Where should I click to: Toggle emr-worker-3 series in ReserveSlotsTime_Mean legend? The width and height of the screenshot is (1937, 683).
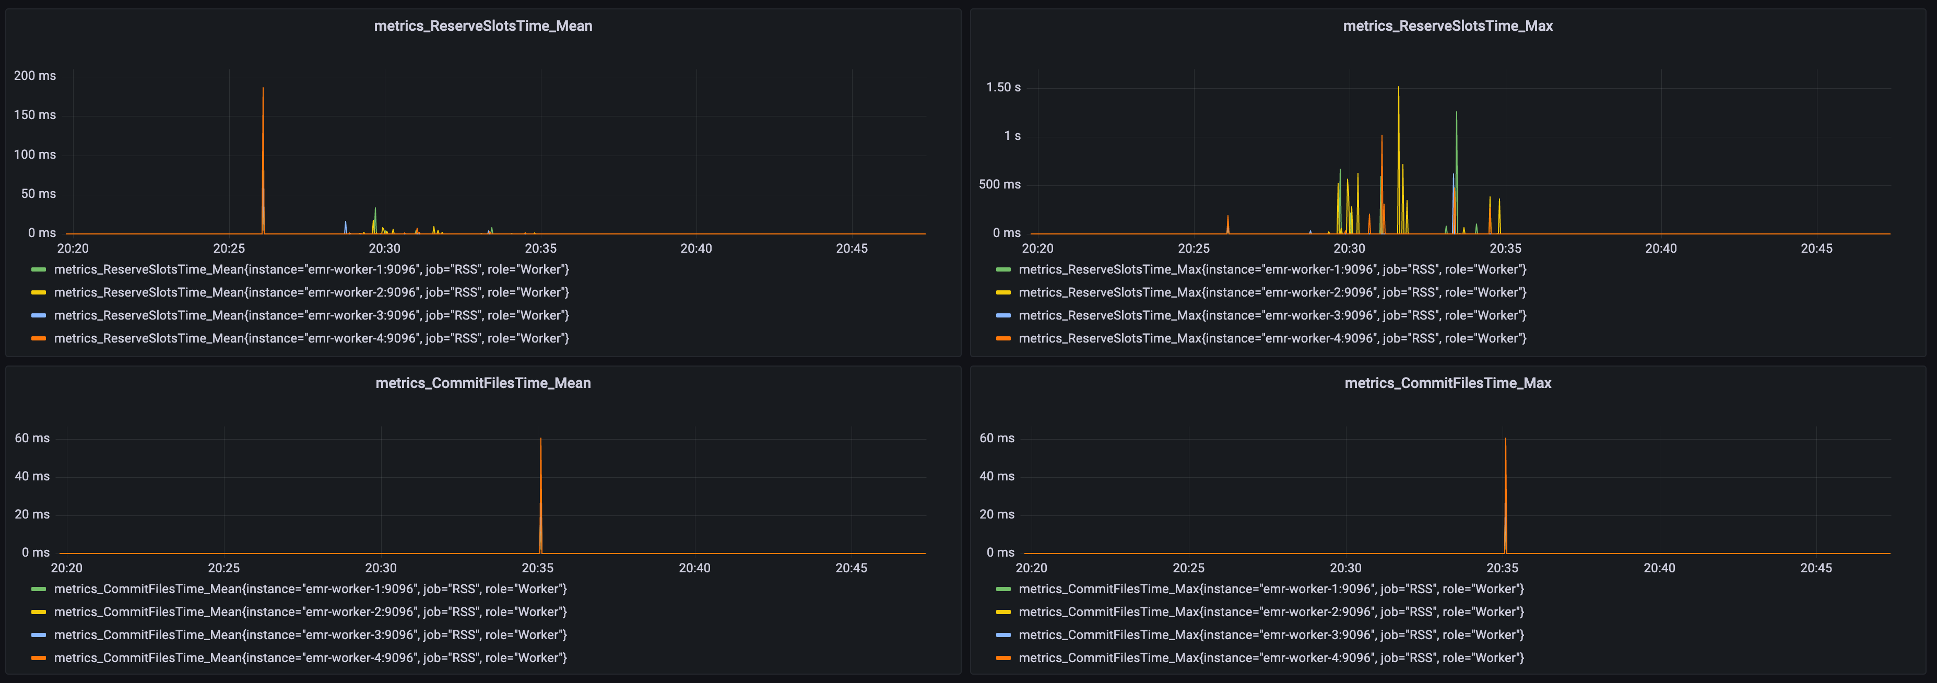click(311, 315)
